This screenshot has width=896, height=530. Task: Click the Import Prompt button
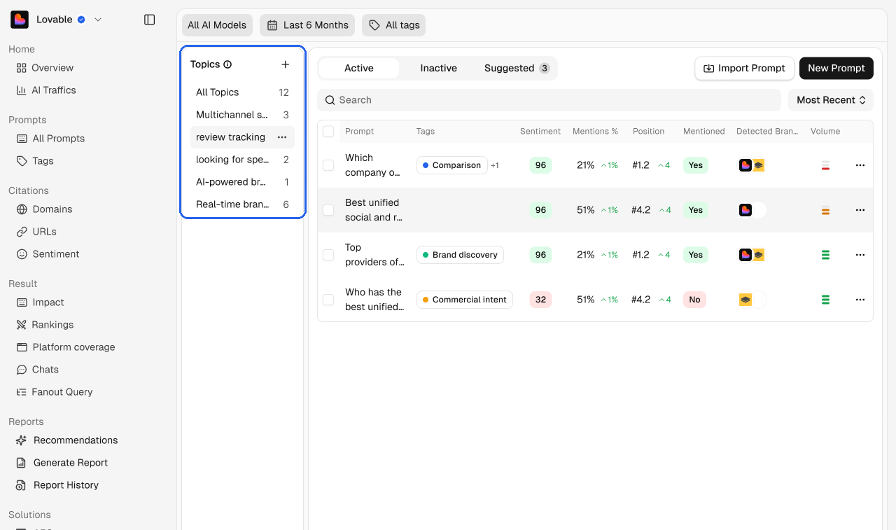745,68
